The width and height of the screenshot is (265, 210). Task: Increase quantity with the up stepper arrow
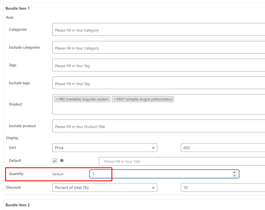click(x=234, y=172)
